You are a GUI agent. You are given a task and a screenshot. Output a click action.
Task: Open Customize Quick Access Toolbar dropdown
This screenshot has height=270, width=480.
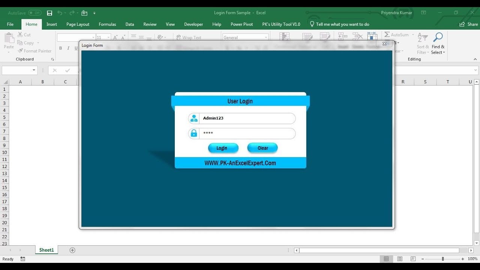pos(94,13)
